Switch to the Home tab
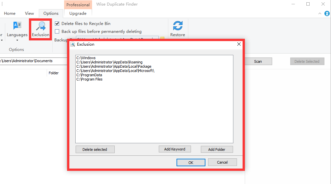331x184 pixels. click(x=10, y=13)
